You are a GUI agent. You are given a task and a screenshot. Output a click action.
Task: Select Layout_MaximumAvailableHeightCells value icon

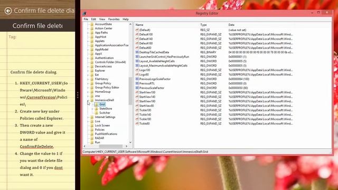(137, 65)
